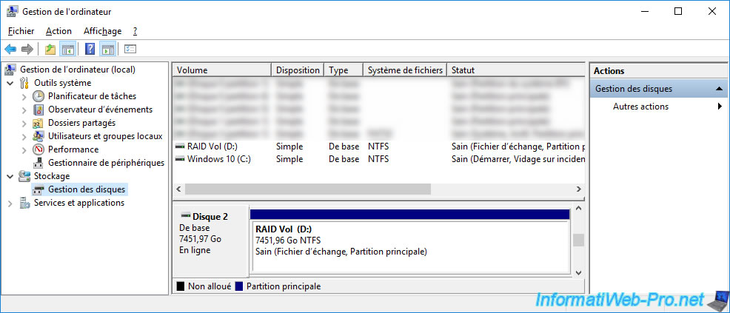Open Help via the blue question mark icon
The image size is (730, 313).
pyautogui.click(x=90, y=49)
